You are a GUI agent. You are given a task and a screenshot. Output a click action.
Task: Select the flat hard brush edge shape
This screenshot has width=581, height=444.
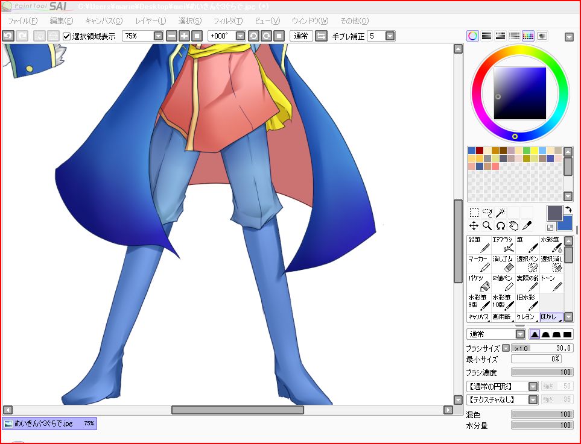567,334
